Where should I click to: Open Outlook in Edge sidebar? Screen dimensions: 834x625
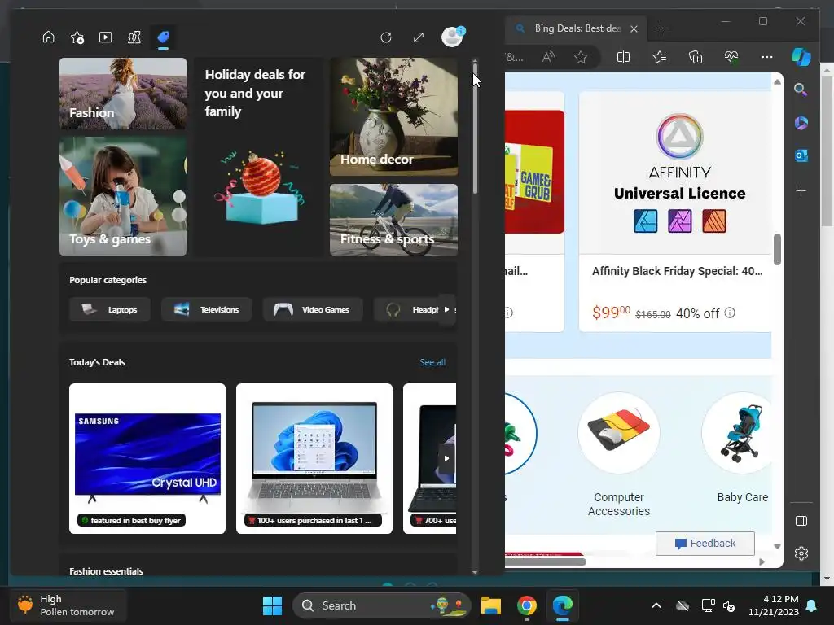click(x=801, y=155)
